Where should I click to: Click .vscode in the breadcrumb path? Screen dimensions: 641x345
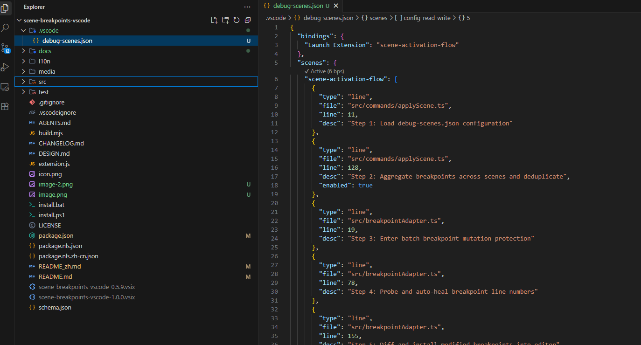coord(276,18)
